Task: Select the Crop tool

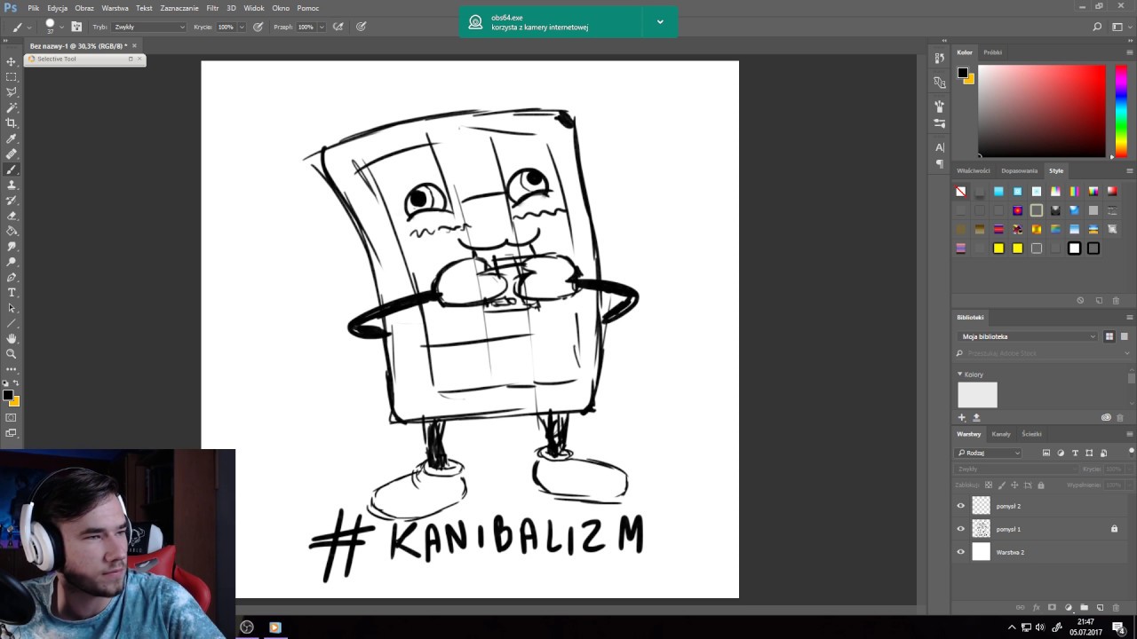Action: coord(12,122)
